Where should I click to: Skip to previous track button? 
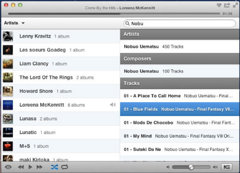click(21, 167)
